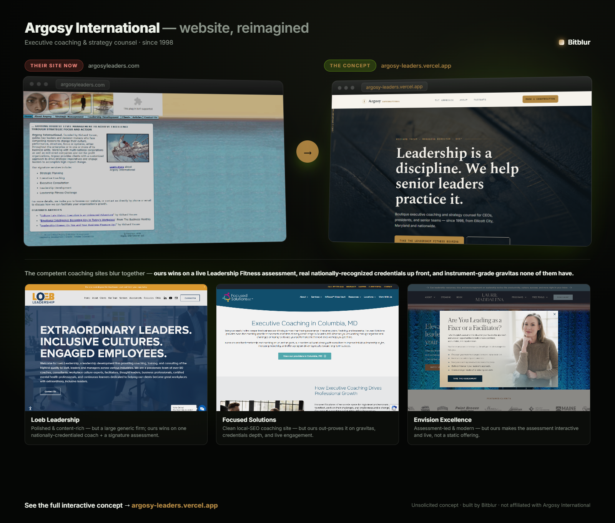Click the LinkedIn icon in Loeb Leadership header
The image size is (615, 523).
coord(165,298)
